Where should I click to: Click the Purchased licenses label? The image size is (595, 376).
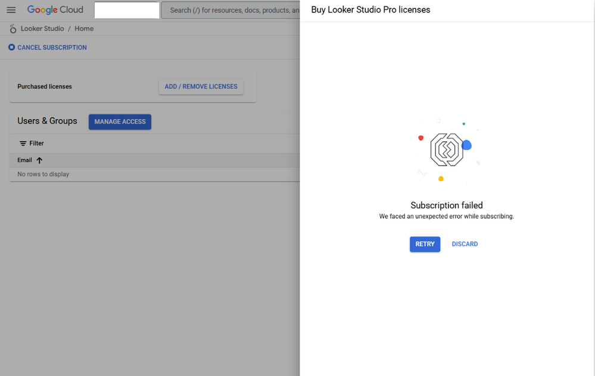click(x=45, y=86)
